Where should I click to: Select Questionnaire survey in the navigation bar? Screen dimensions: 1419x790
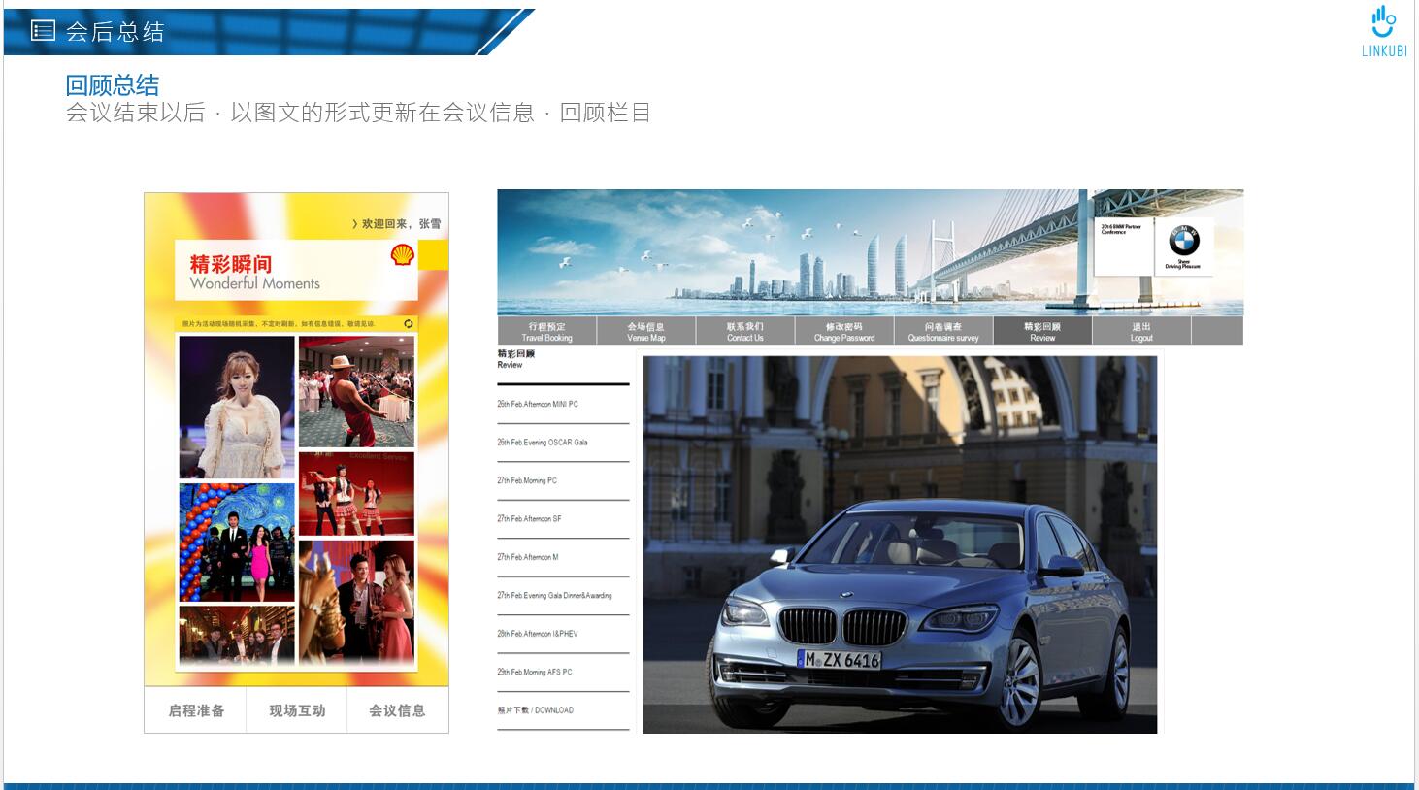[x=942, y=332]
